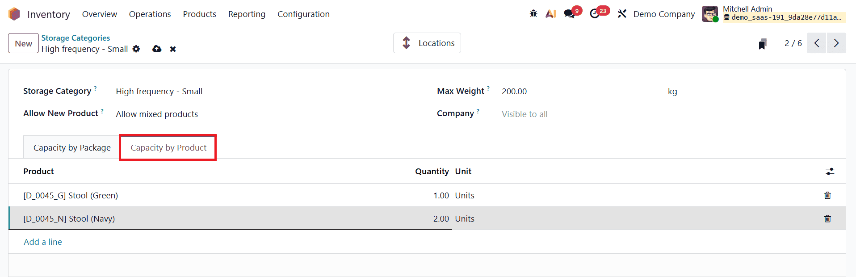Open the record actions gear icon
This screenshot has height=277, width=856.
136,49
